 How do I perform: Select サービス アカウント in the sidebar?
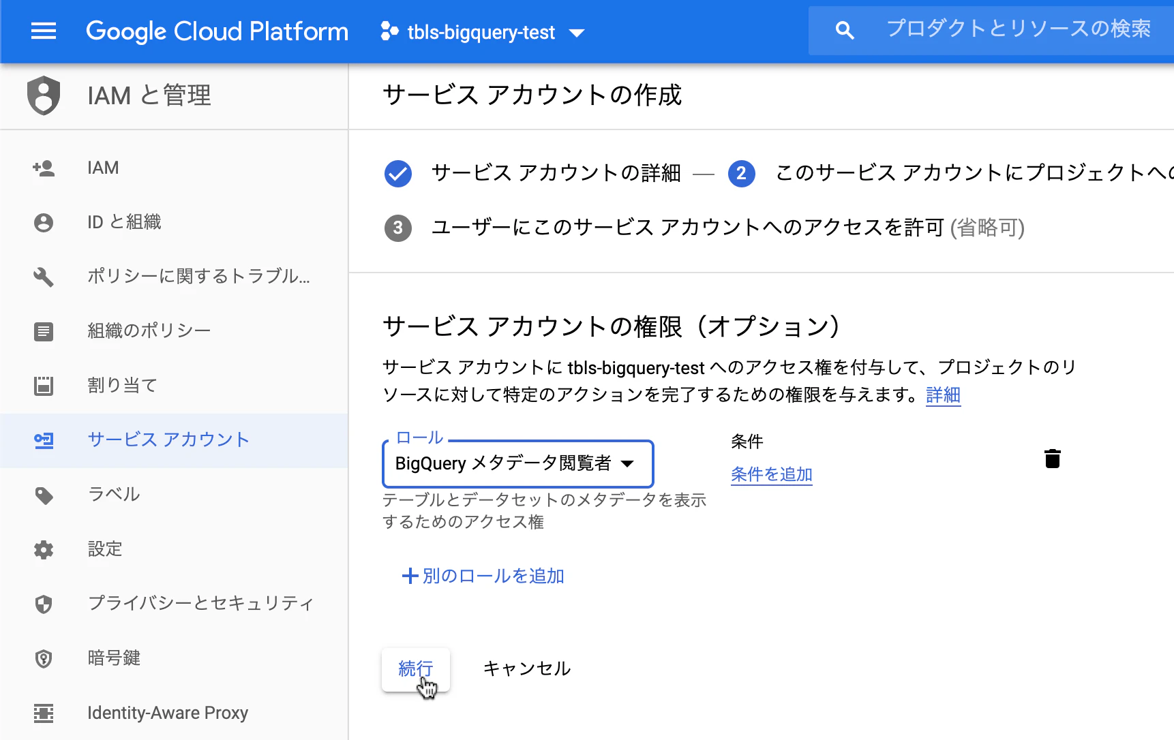pos(174,440)
